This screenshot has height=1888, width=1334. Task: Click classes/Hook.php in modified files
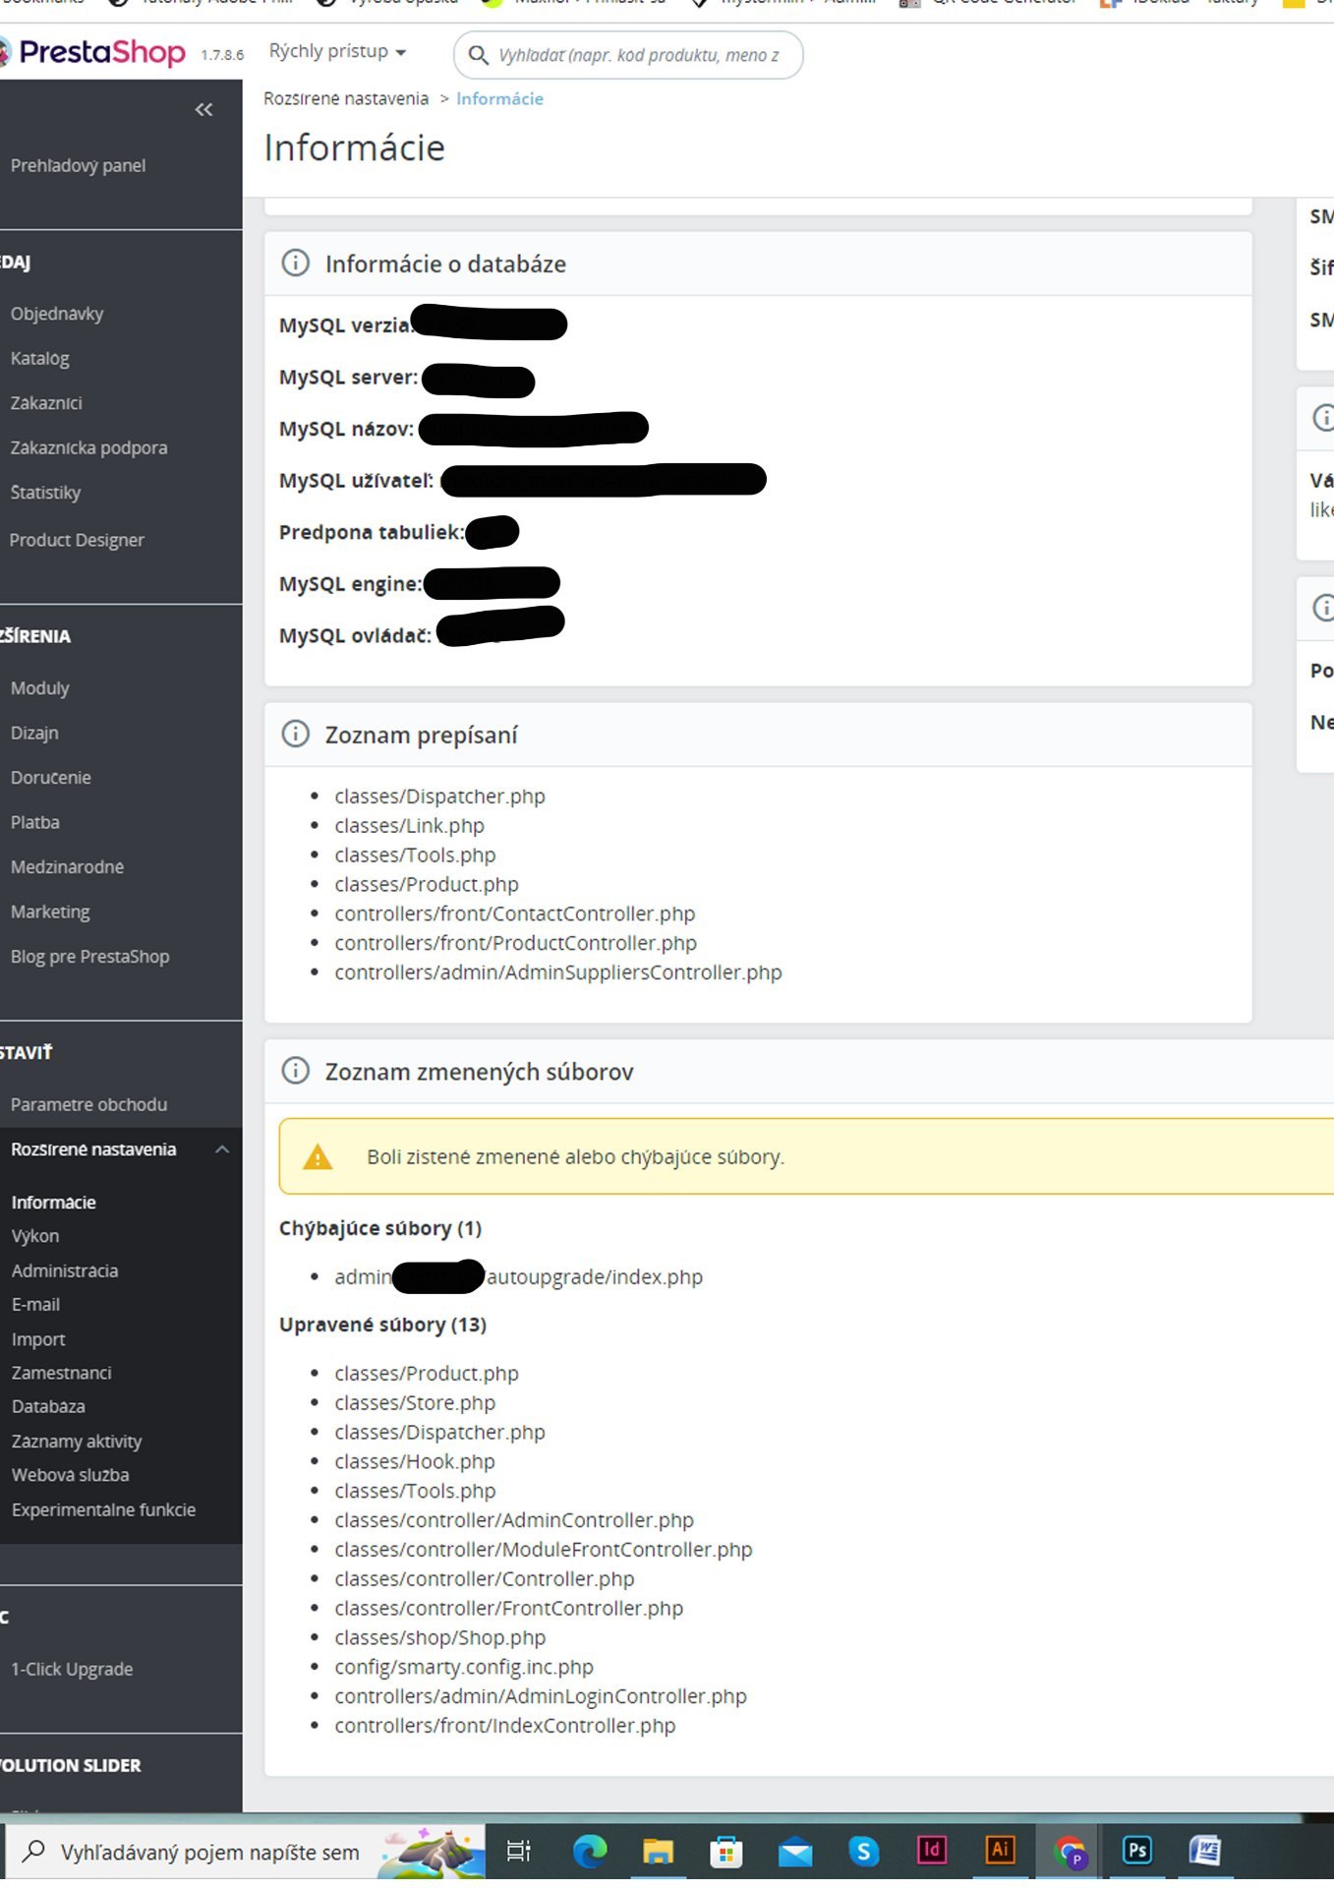pos(415,1461)
